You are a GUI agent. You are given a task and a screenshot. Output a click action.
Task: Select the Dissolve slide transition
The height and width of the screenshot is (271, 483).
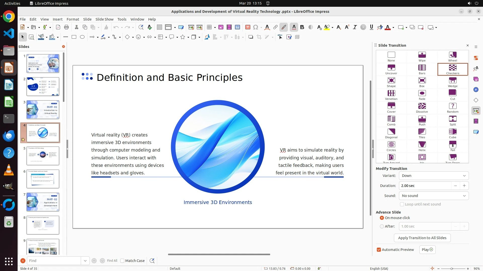point(422,108)
